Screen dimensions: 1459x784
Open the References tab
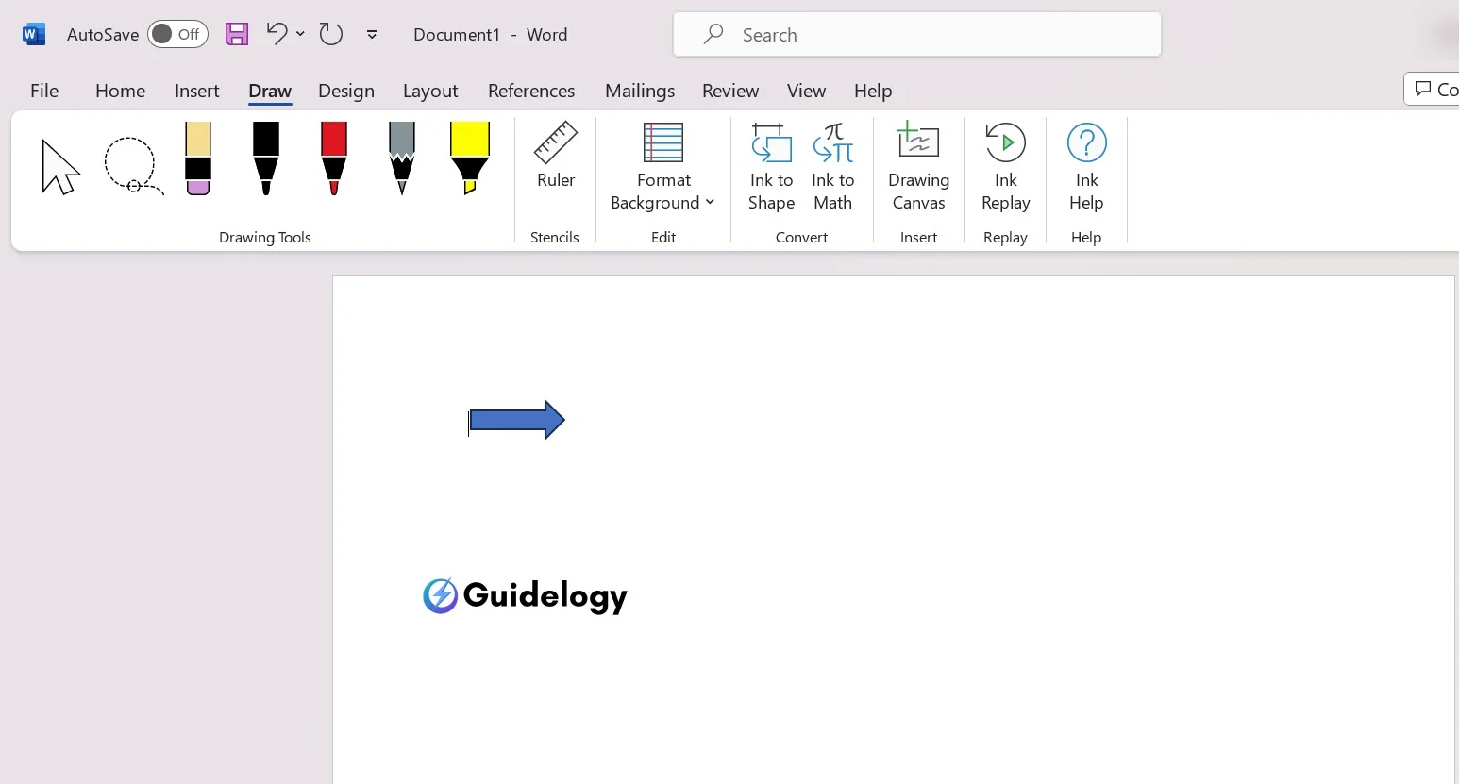pos(531,91)
